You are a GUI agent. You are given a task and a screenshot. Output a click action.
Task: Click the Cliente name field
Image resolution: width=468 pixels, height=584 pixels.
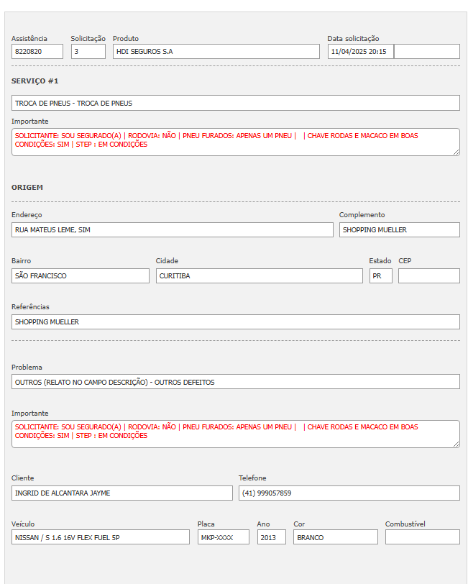[122, 493]
